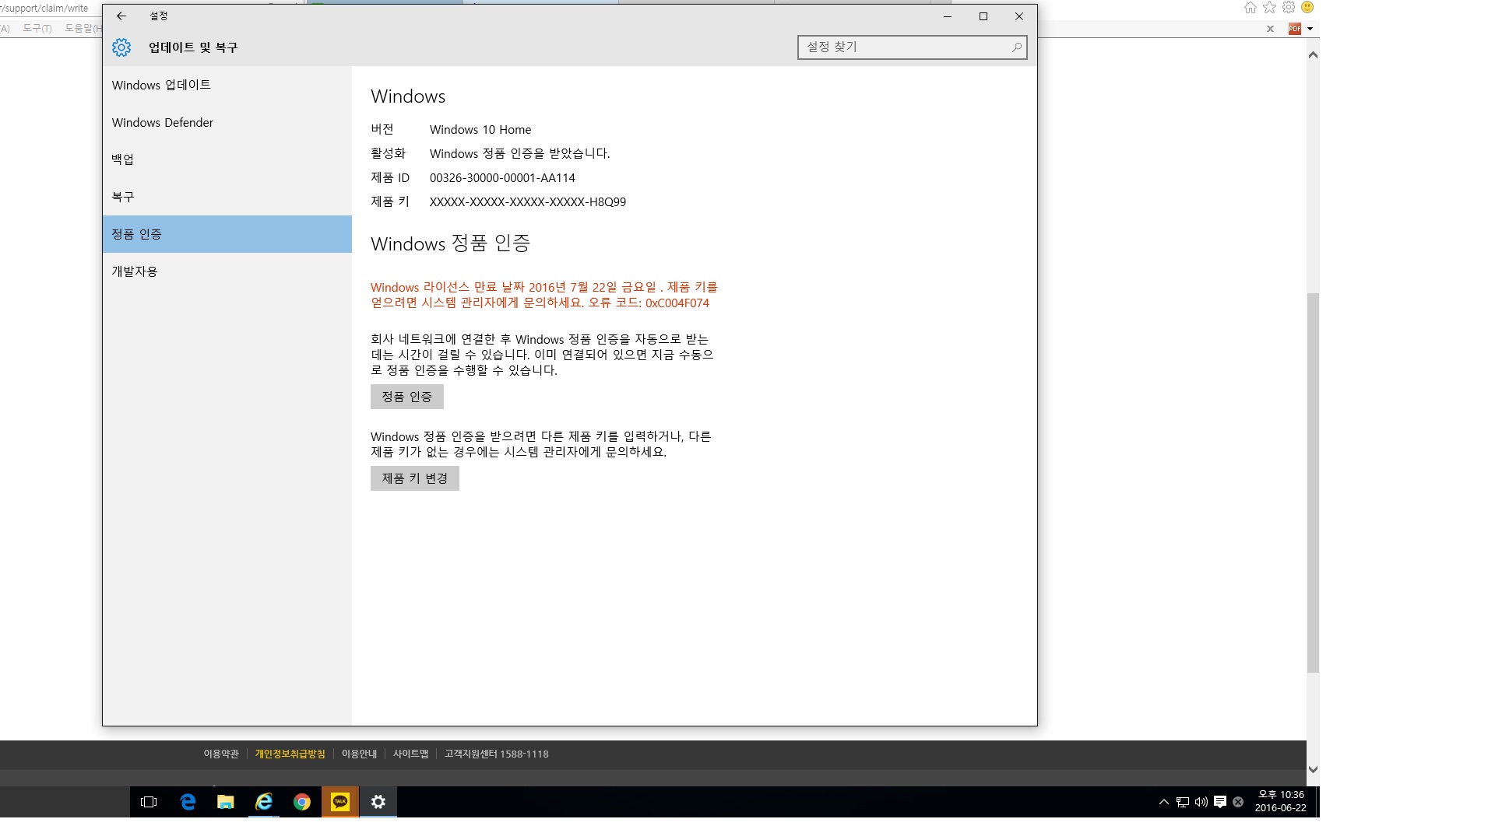Open Task View on taskbar
Viewport: 1495px width, 840px height.
pos(149,802)
